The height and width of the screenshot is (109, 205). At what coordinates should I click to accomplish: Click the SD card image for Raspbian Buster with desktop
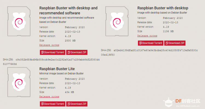pyautogui.click(x=117, y=21)
